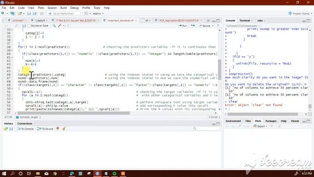Show the hidden editor tabs via chevrons
314x177 pixels.
point(208,21)
